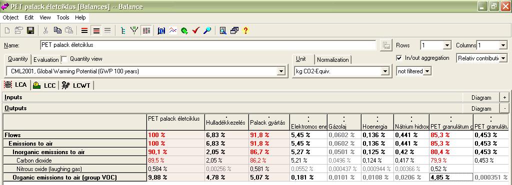Open the line chart diagram icon
Viewport: 512px width, 185px height.
click(172, 30)
